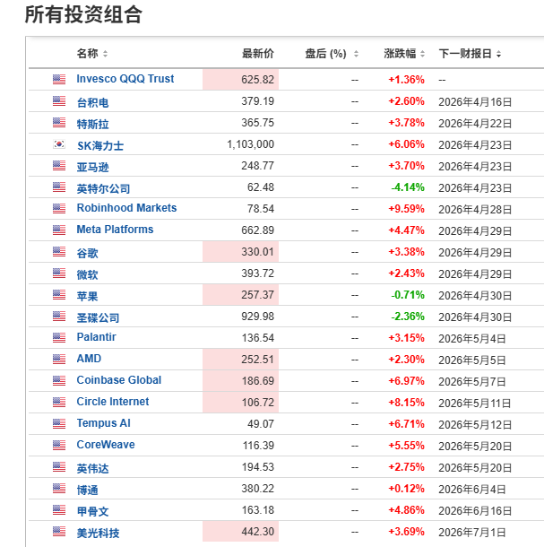Open the 圣碟公司 stock link
The image size is (544, 547).
(98, 317)
